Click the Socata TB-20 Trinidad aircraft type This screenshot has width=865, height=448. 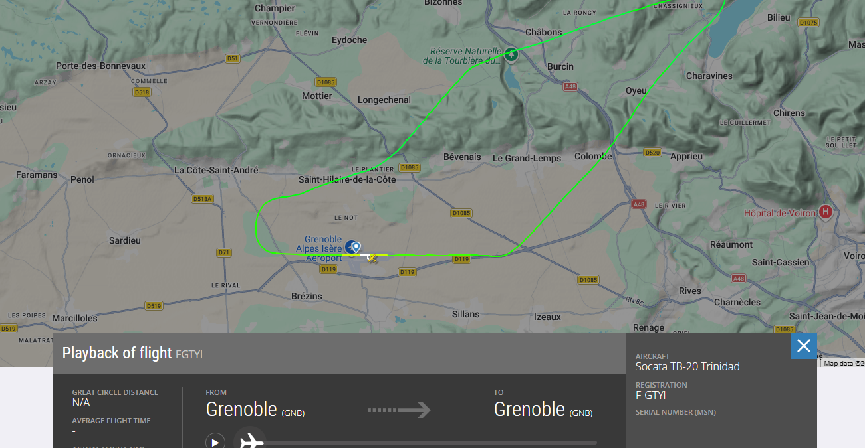(x=687, y=366)
